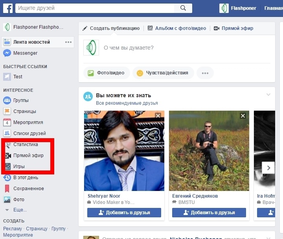The image size is (283, 239).
Task: Open Flashponer profile avatar in top bar
Action: pos(224,8)
